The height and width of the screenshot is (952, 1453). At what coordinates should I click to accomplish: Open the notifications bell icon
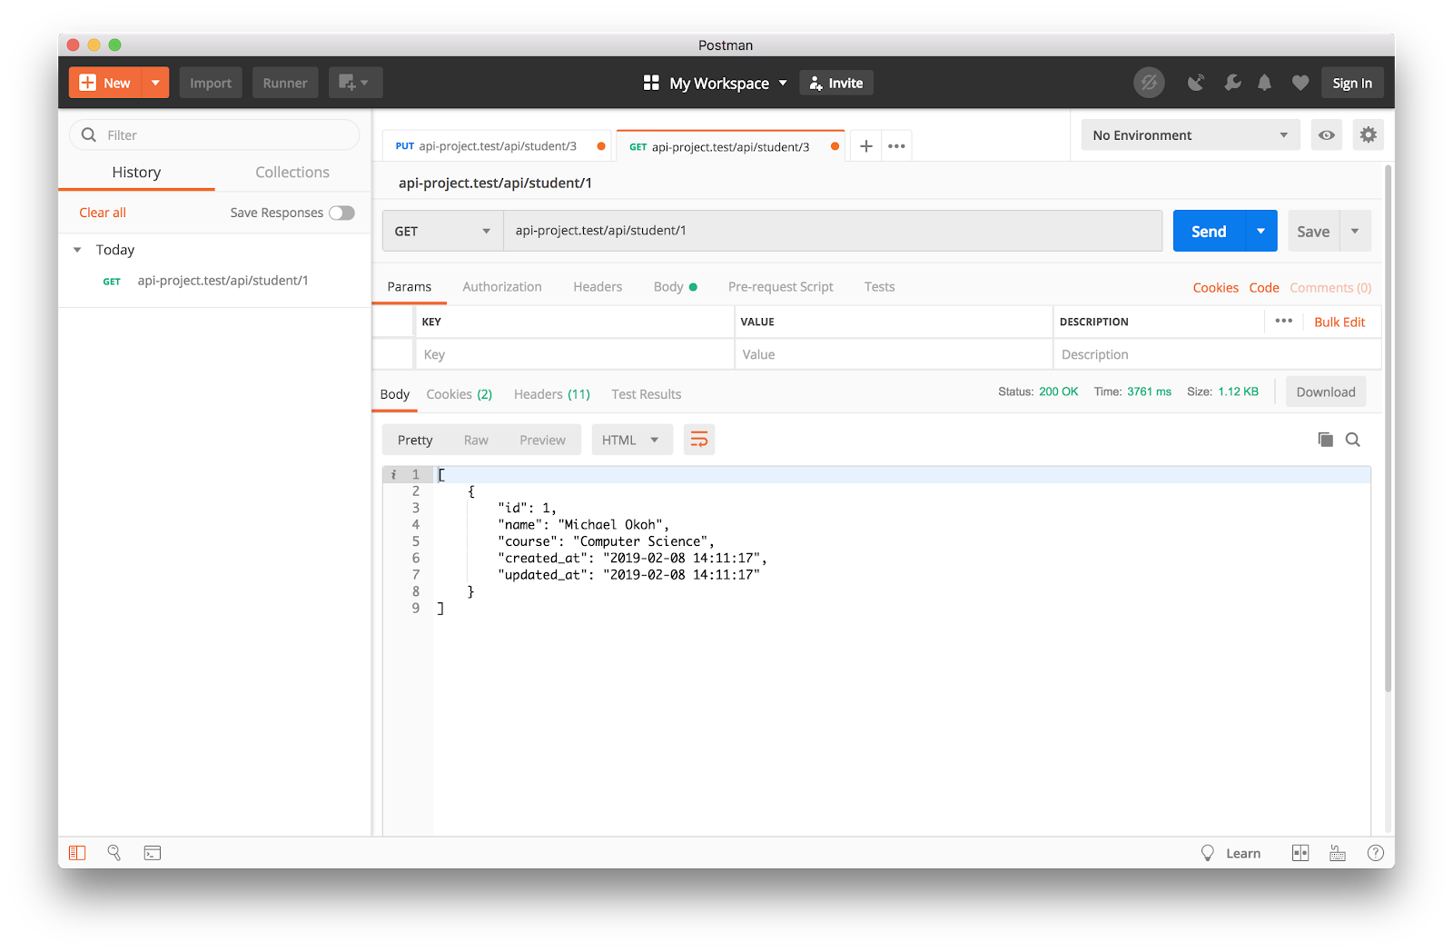[x=1264, y=83]
